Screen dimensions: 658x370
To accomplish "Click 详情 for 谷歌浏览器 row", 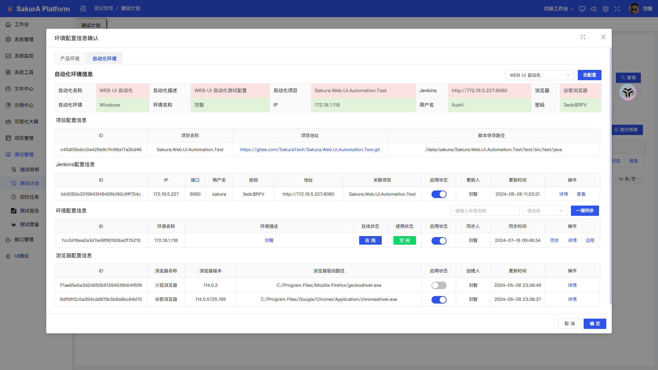I will 572,299.
